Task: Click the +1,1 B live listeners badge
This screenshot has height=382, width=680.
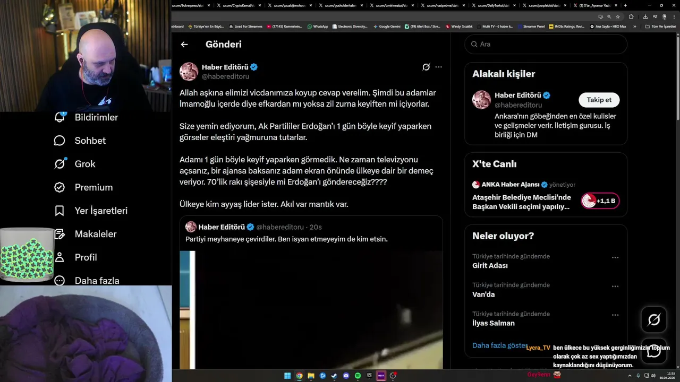Action: (600, 201)
